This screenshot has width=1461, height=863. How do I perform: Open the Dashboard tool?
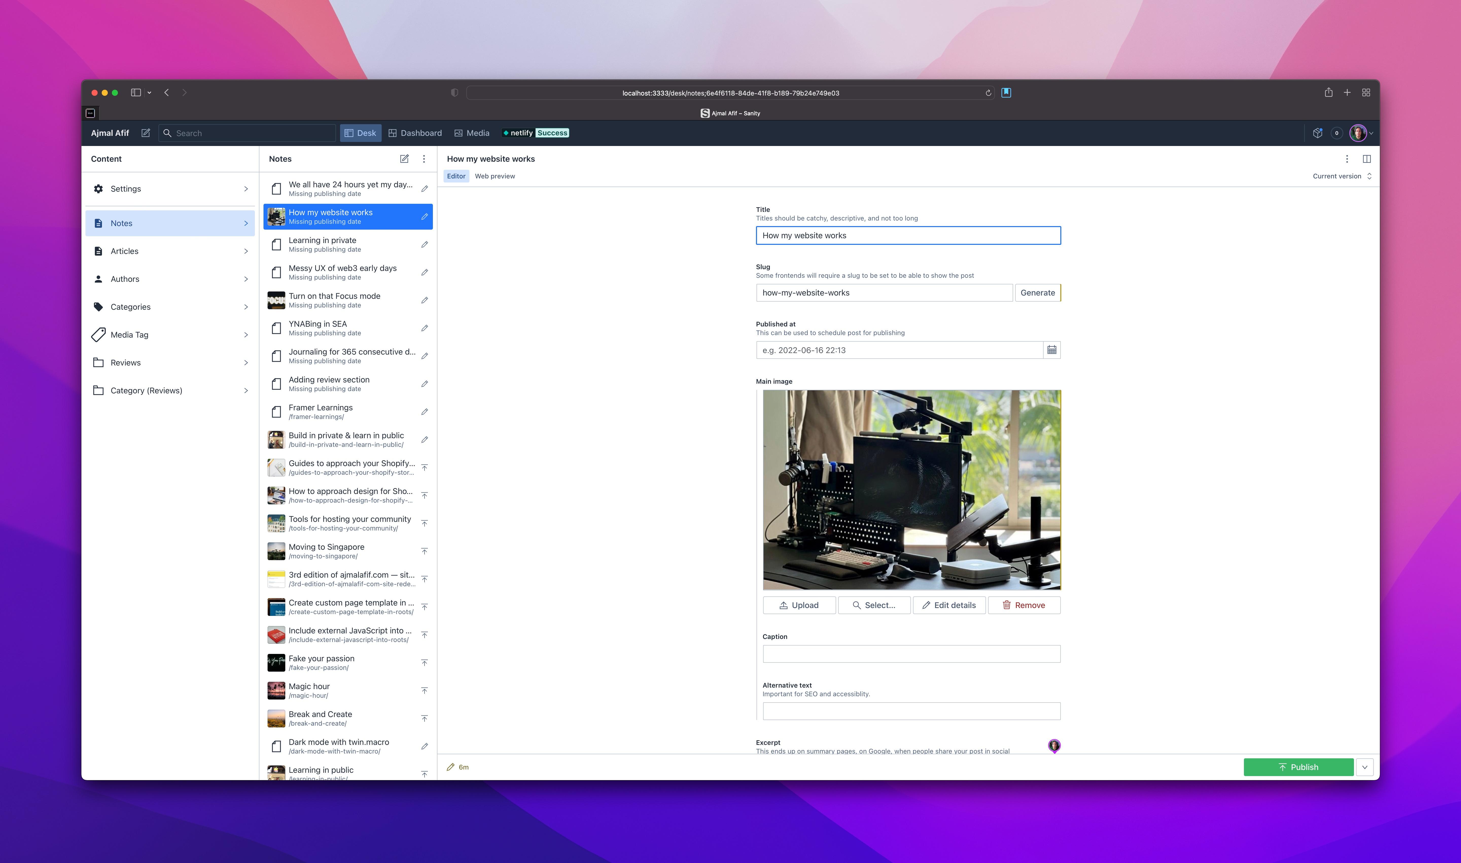(415, 133)
